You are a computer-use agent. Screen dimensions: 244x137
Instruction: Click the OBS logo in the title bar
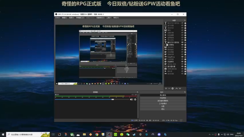[x=56, y=14]
